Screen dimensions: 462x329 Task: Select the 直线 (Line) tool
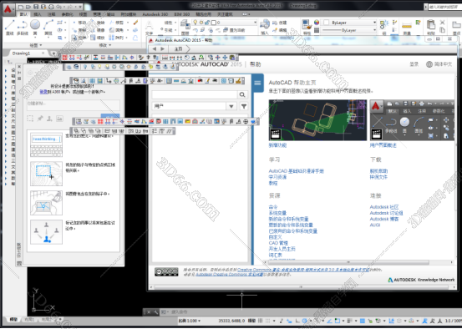9,27
